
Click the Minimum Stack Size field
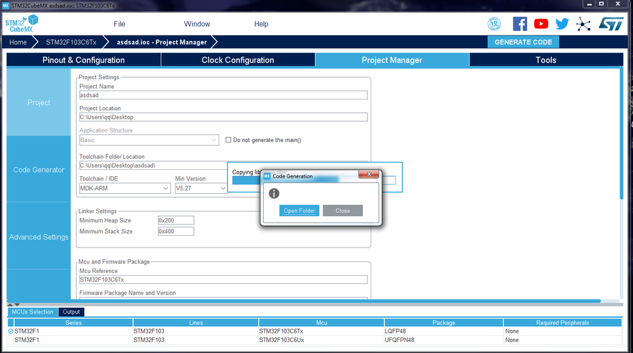[176, 231]
